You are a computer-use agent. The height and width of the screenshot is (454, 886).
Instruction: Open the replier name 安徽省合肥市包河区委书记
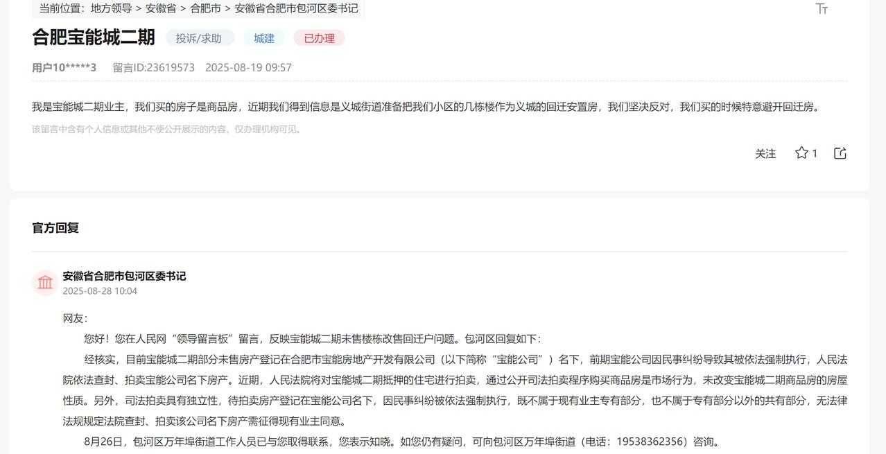[124, 276]
